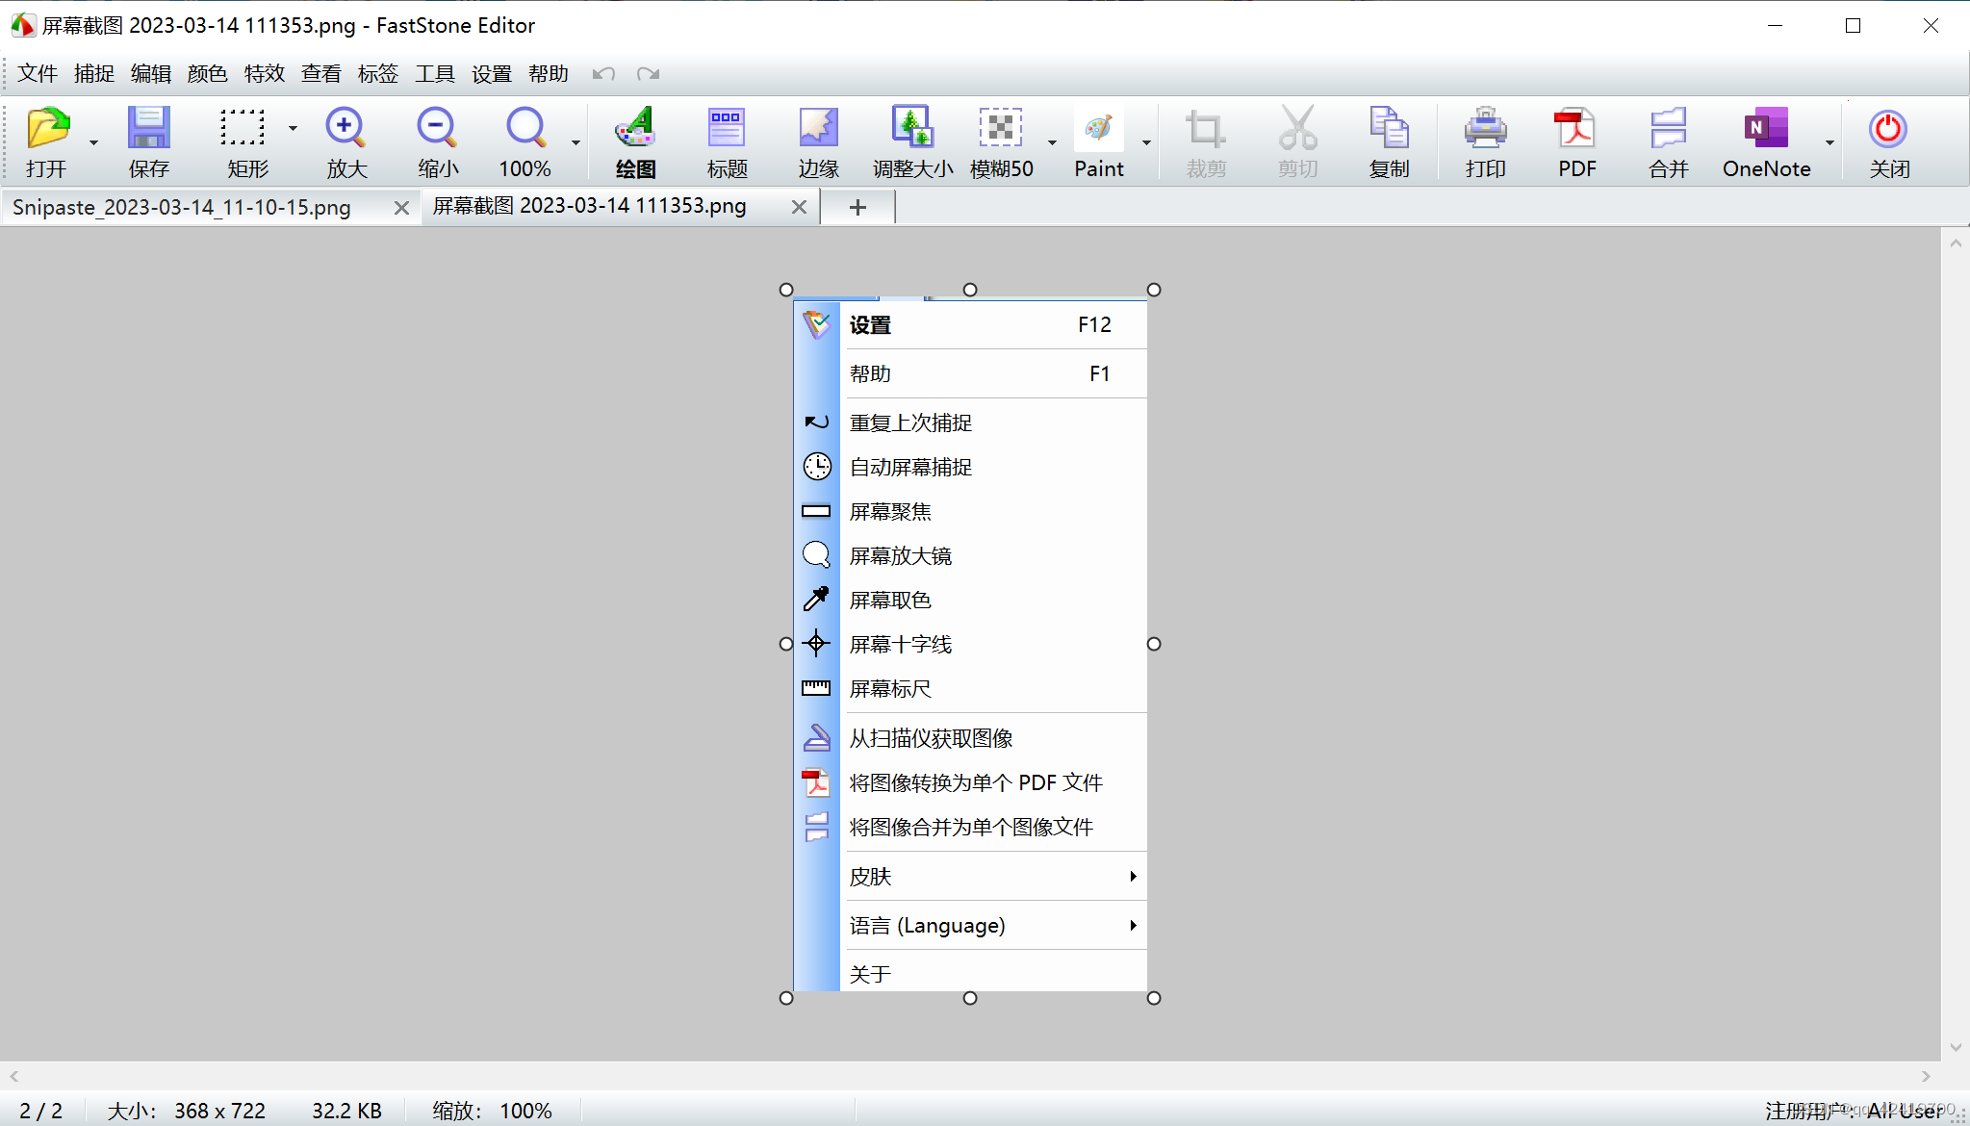1970x1126 pixels.
Task: Add a new tab with plus button
Action: [x=857, y=207]
